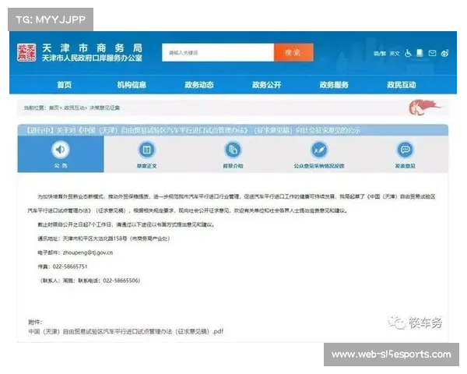Click the zhoupeng@tj.gov.cn email address

click(x=88, y=252)
